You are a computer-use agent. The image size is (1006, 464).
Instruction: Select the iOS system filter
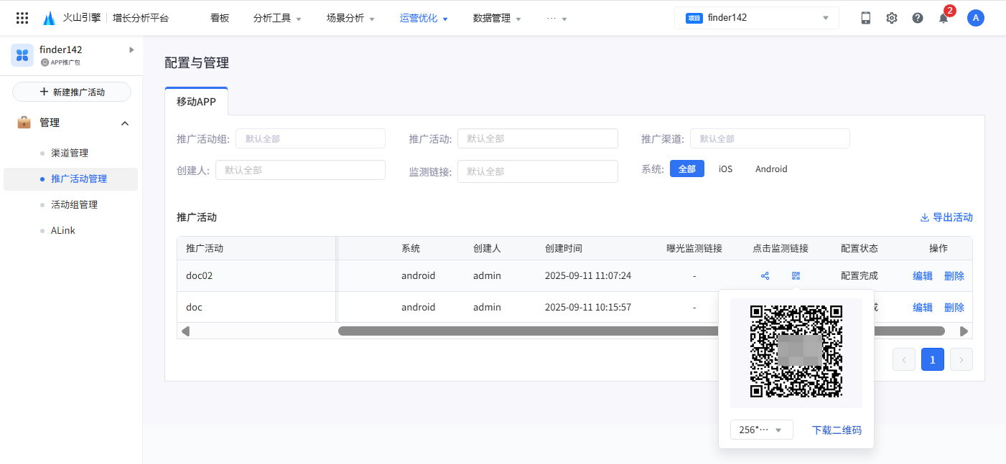pyautogui.click(x=725, y=169)
